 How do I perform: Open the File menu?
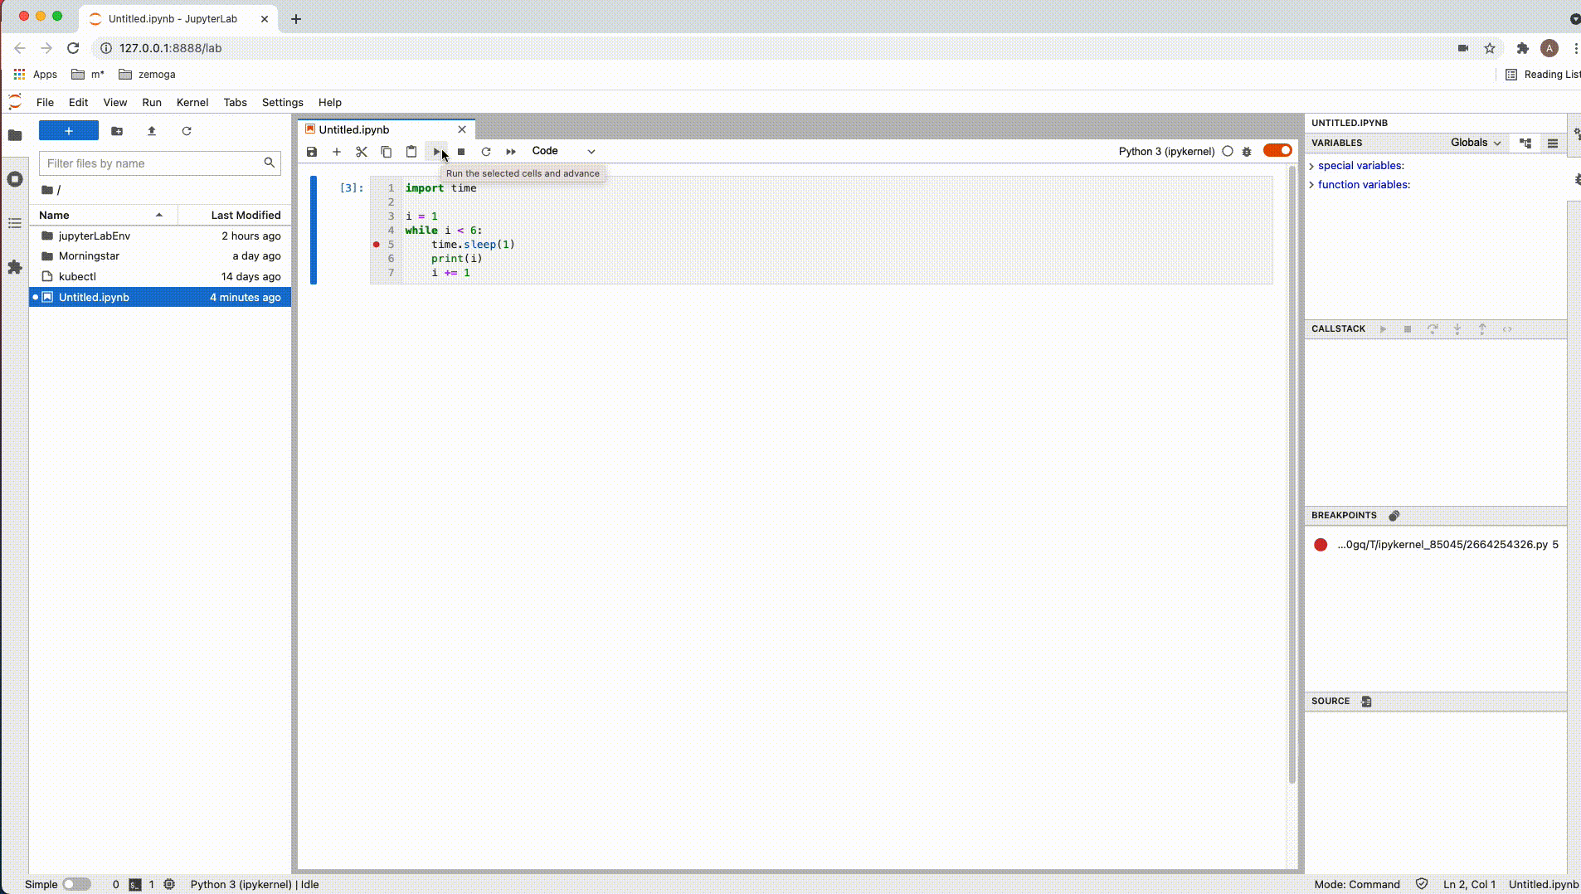click(x=45, y=102)
